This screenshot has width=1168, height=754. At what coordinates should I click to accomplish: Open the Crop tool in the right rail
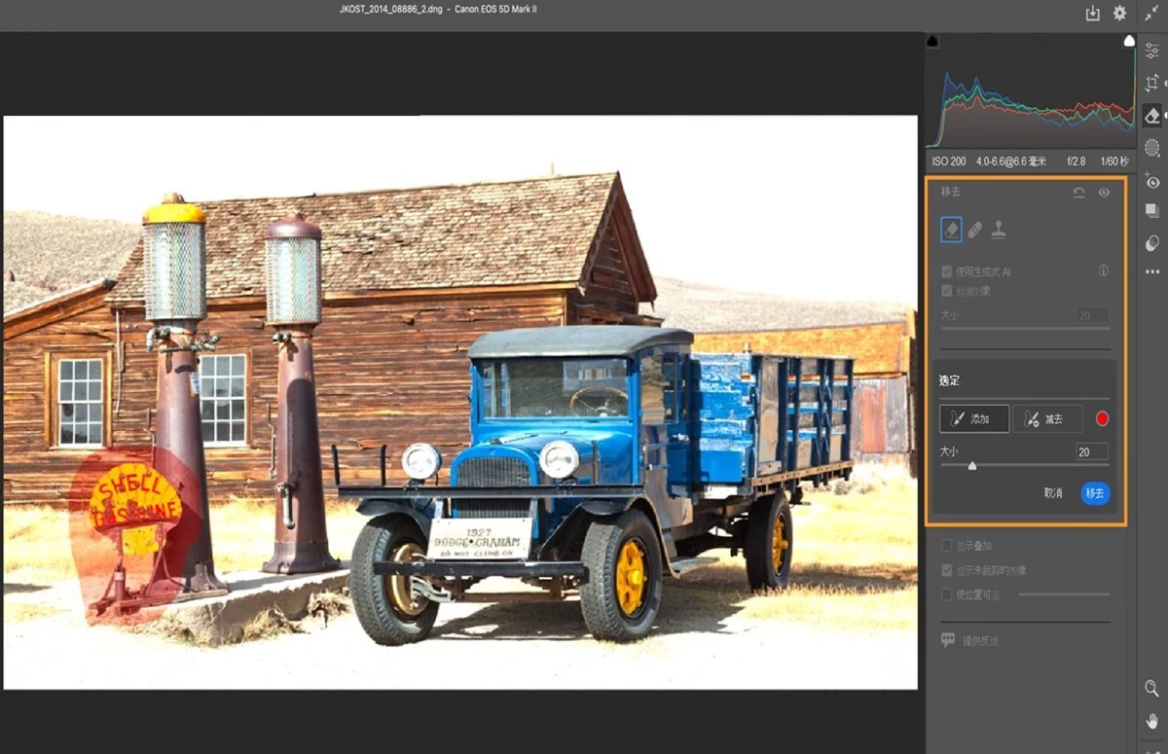[x=1152, y=84]
